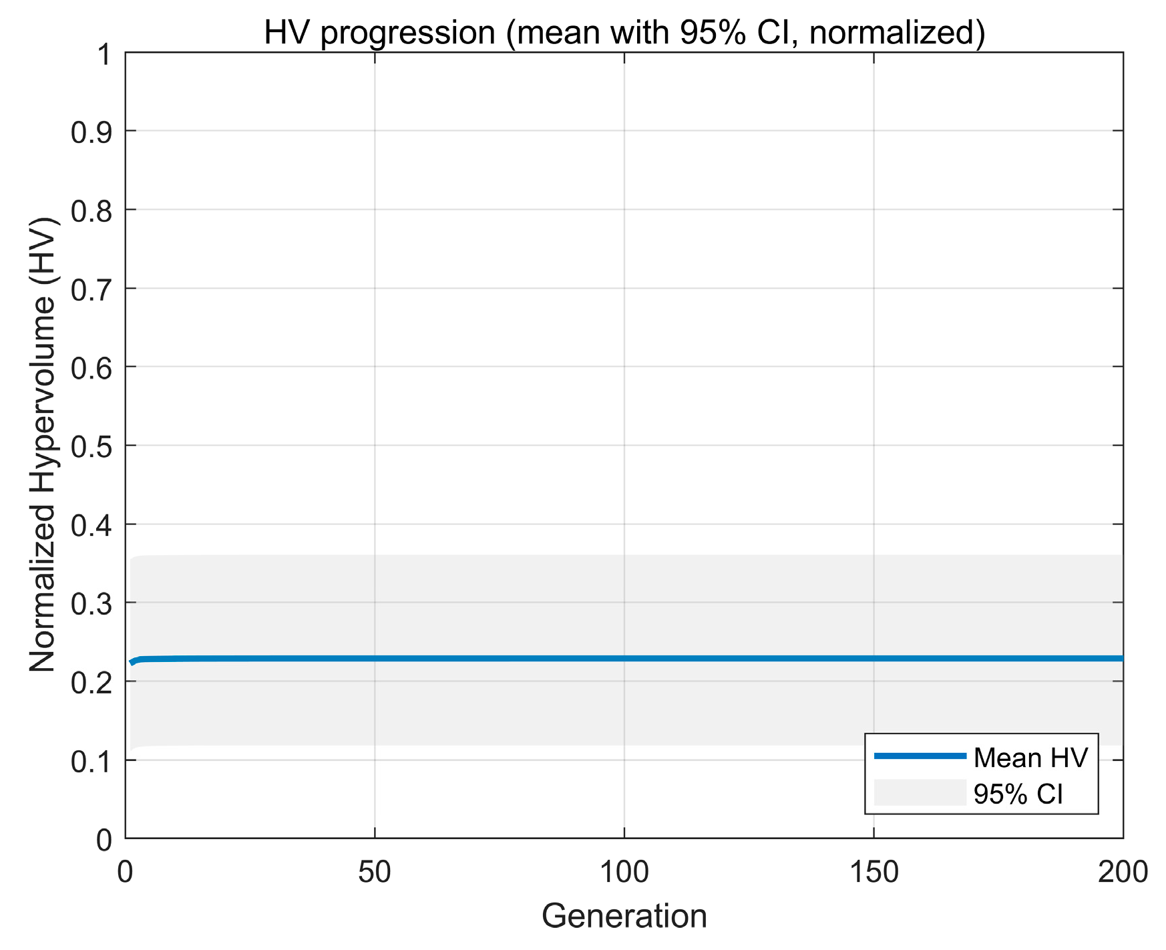
Task: Click the x-axis tick label 200
Action: (x=1122, y=873)
